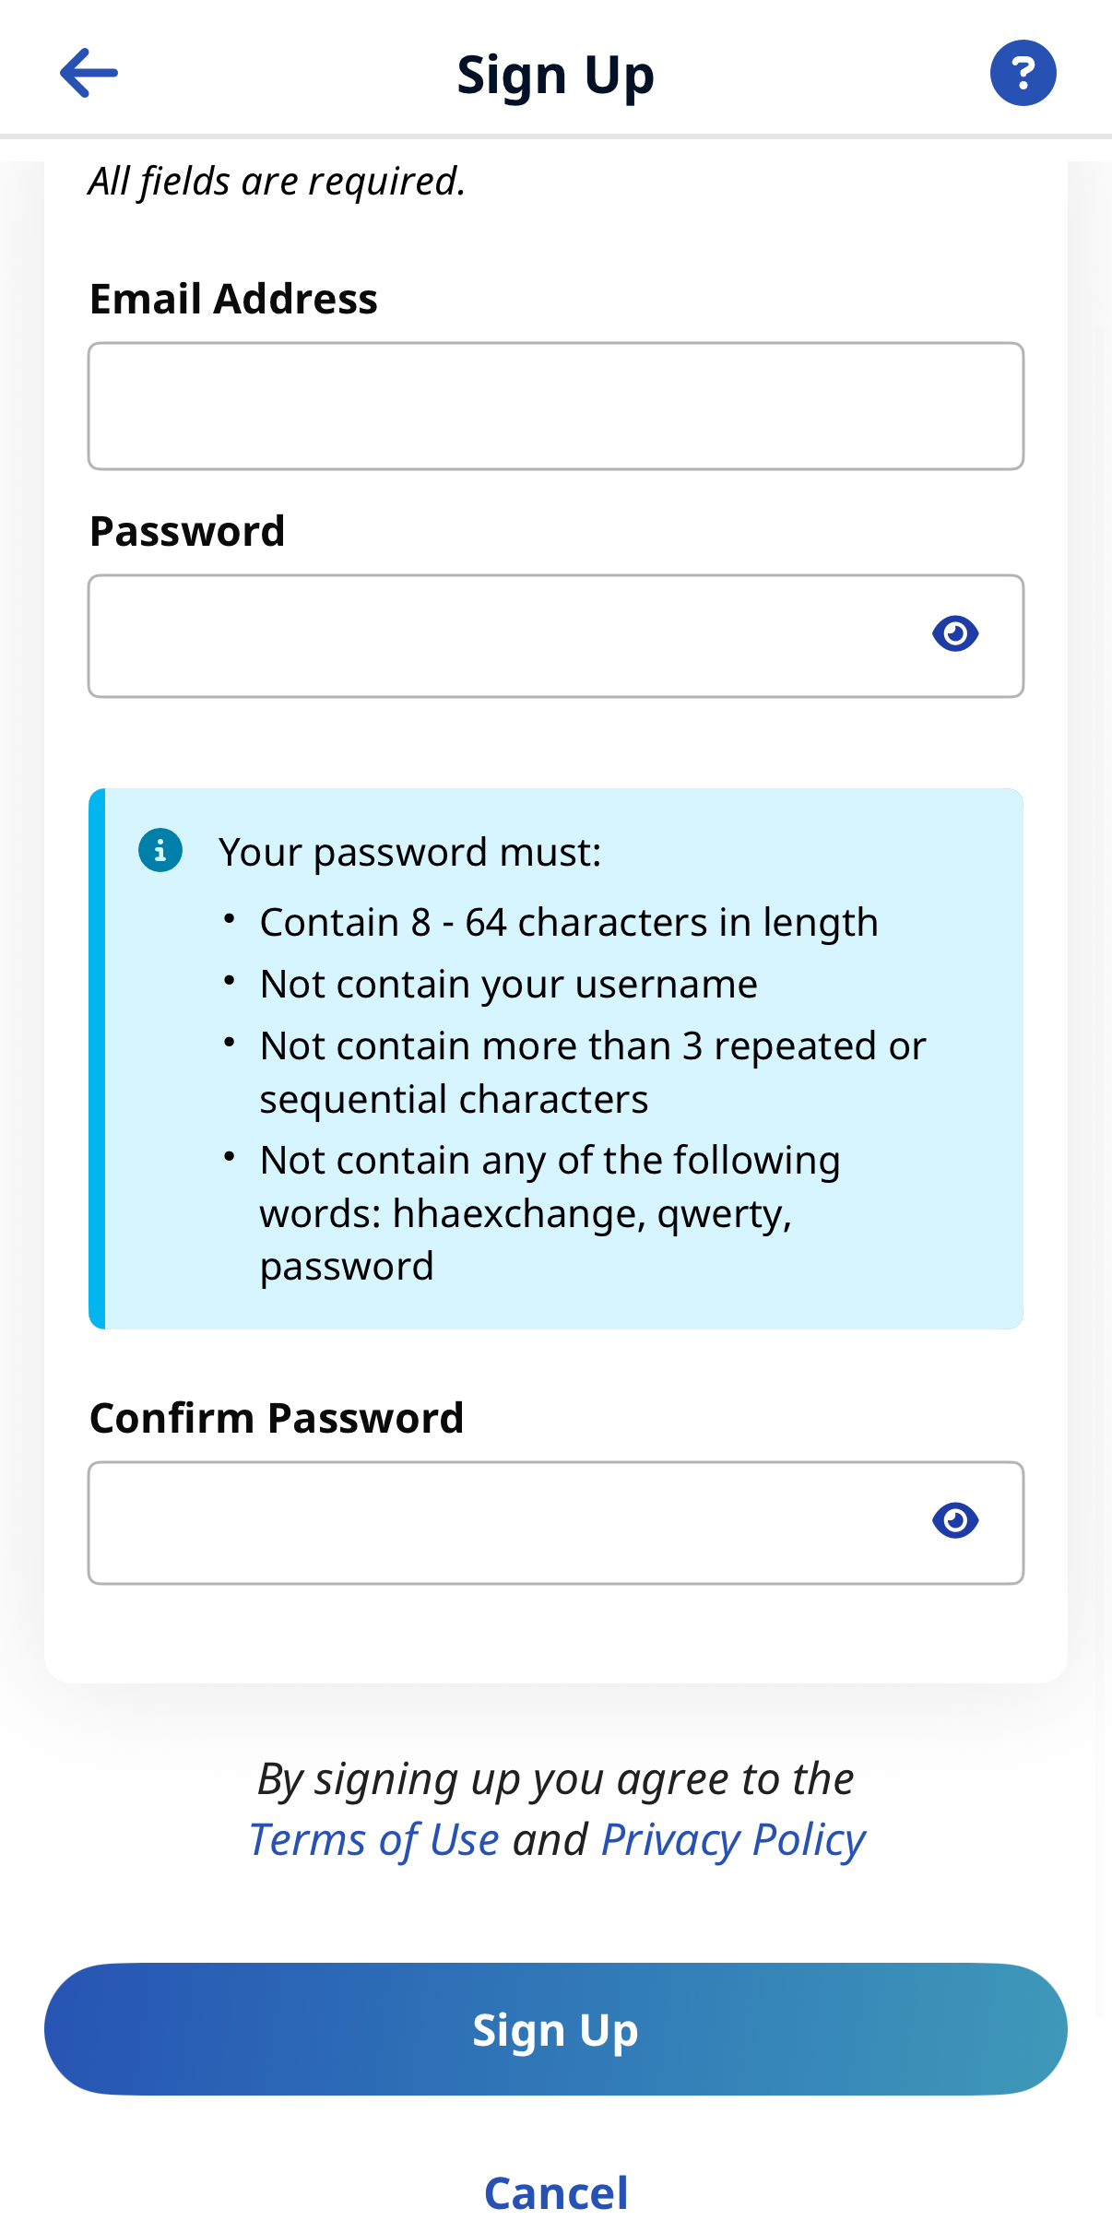The image size is (1112, 2220).
Task: Click the Password field label
Action: (x=187, y=531)
